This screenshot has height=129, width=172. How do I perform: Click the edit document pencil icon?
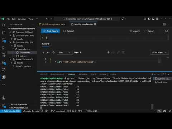click(118, 52)
